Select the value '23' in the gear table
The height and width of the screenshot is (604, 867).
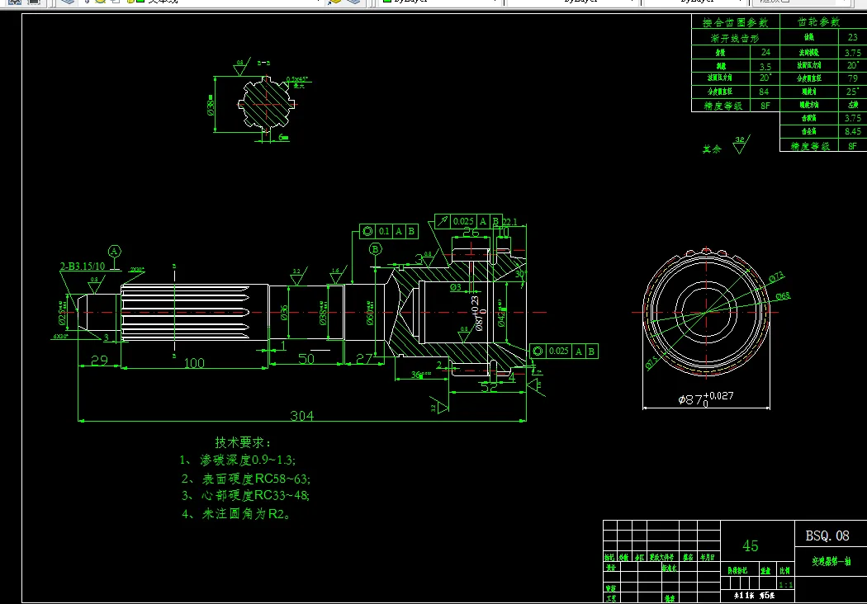click(853, 37)
